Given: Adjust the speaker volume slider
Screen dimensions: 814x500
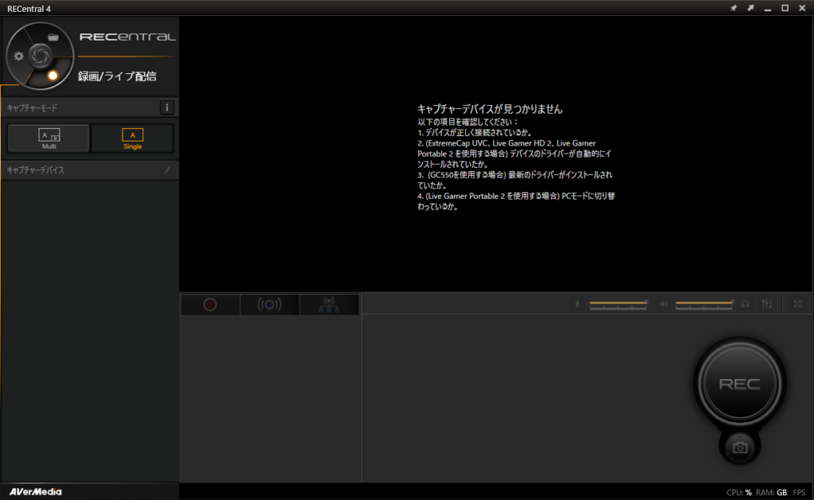Looking at the screenshot, I should [704, 304].
